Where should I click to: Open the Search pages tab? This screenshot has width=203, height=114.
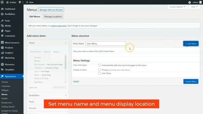[x=56, y=52]
